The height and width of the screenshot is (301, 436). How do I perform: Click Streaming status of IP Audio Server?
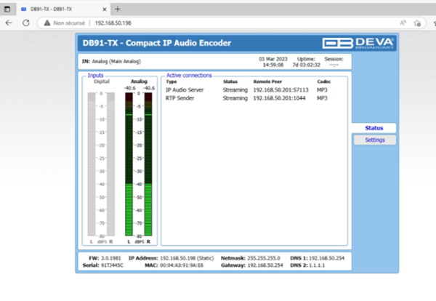point(235,90)
